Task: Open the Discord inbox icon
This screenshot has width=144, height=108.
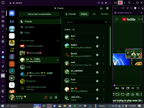Action: coord(101,8)
